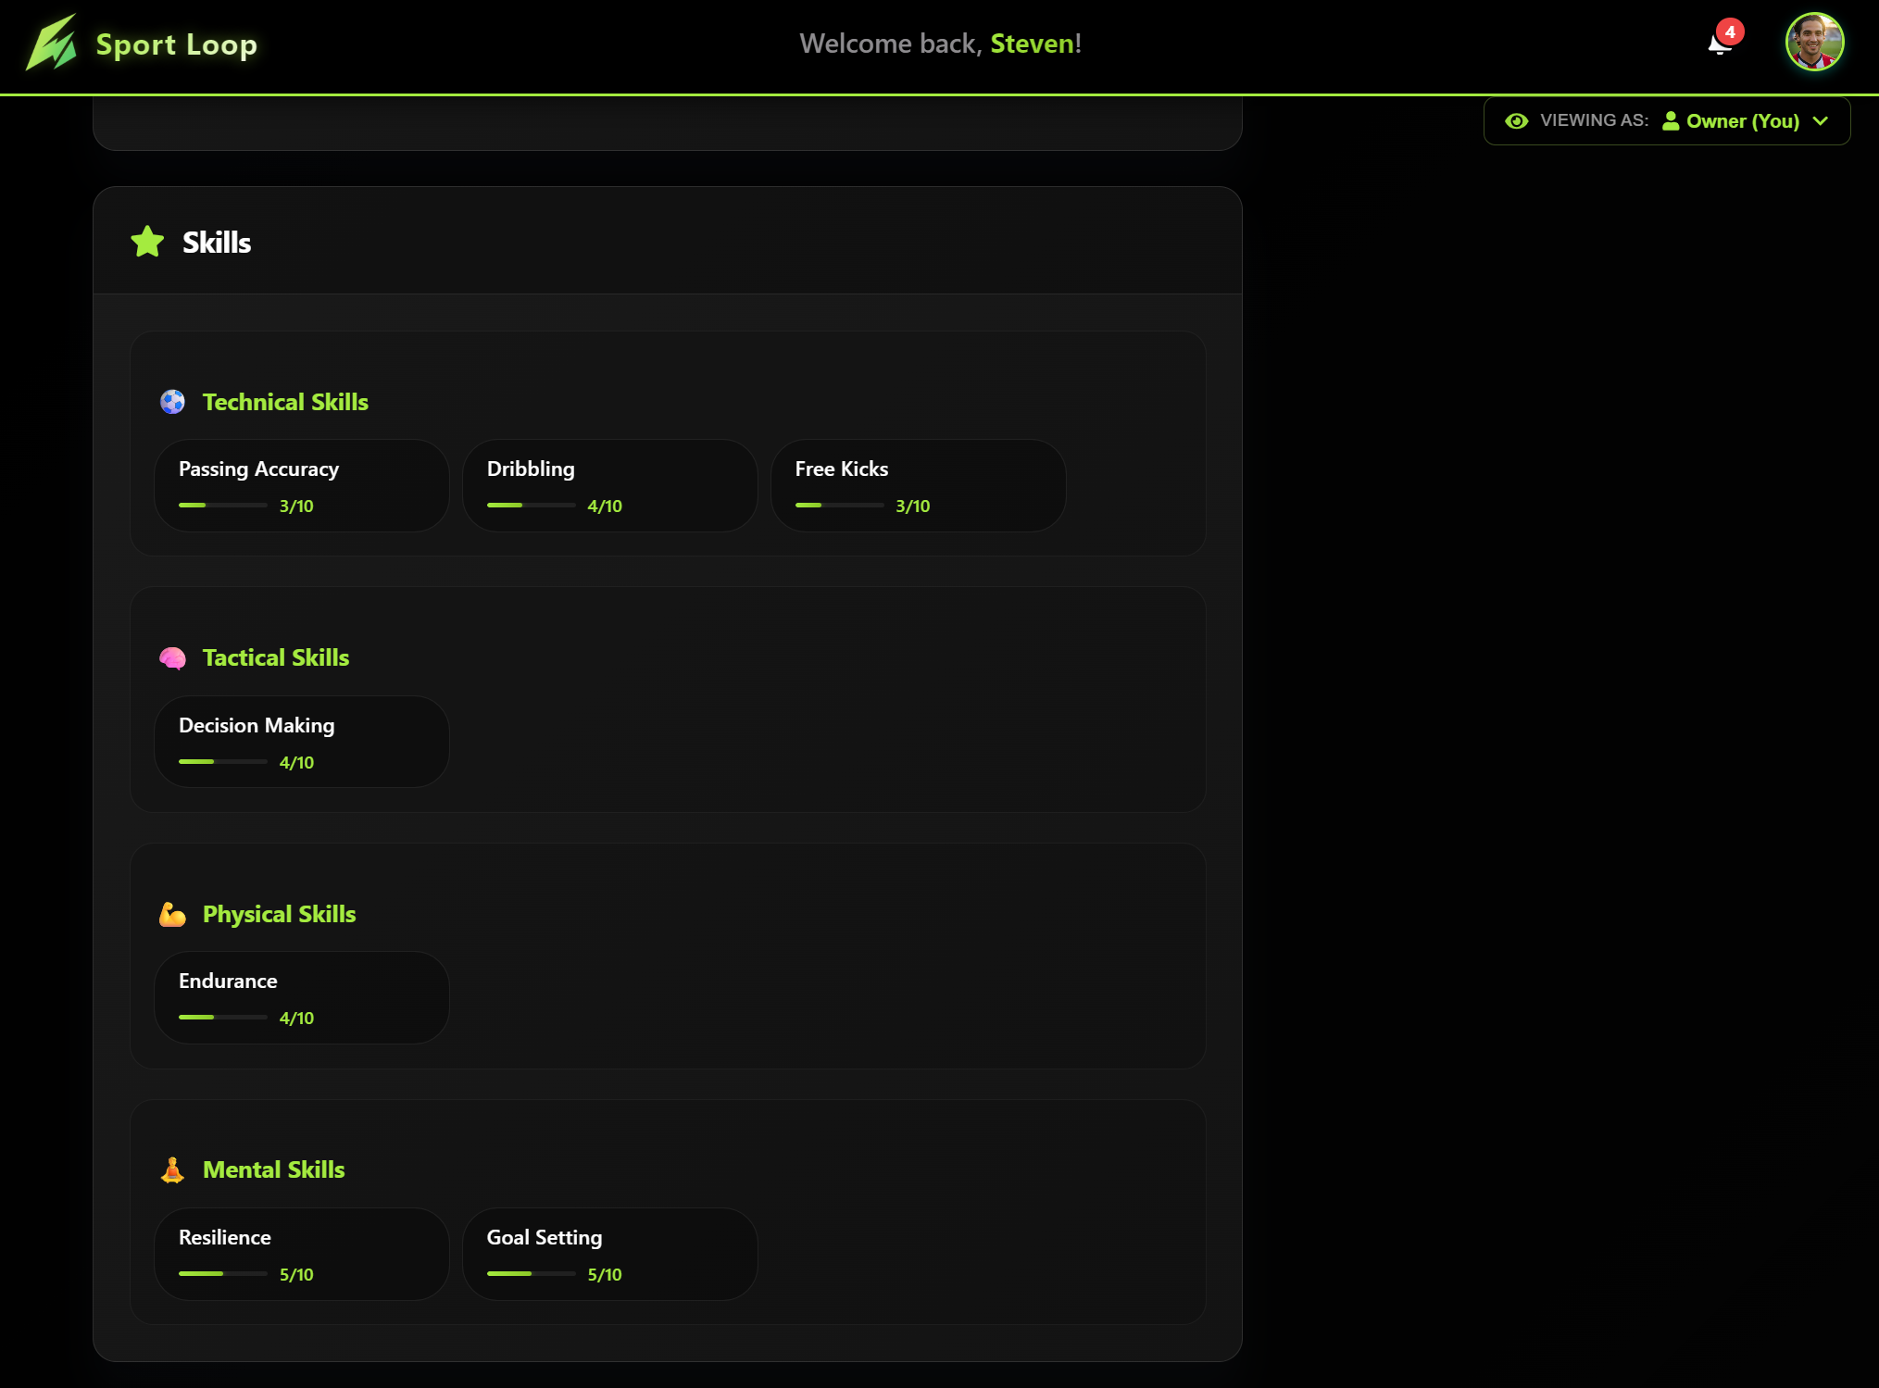Click the meditating person Mental Skills icon
The width and height of the screenshot is (1879, 1388).
click(172, 1170)
